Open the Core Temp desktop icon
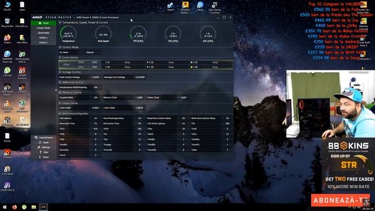The height and width of the screenshot is (211, 375). click(7, 171)
